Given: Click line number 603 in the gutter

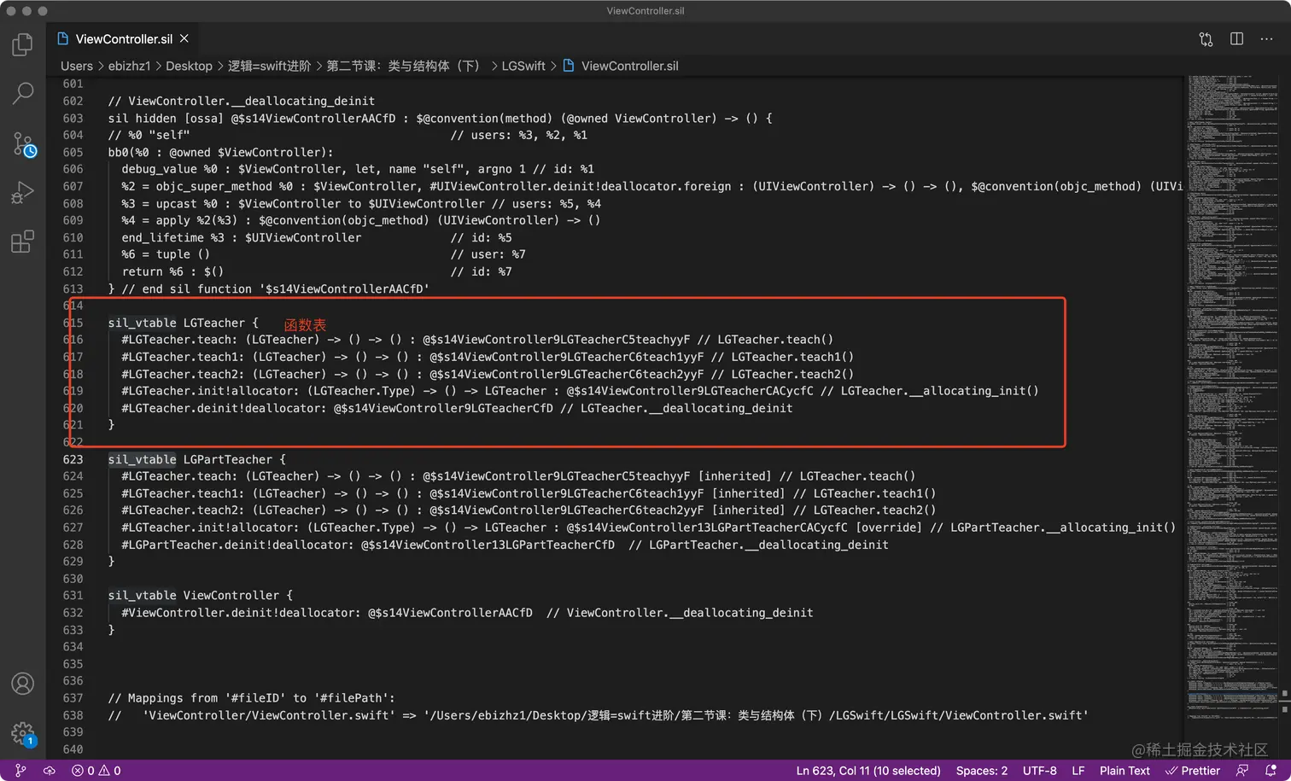Looking at the screenshot, I should click(x=73, y=119).
